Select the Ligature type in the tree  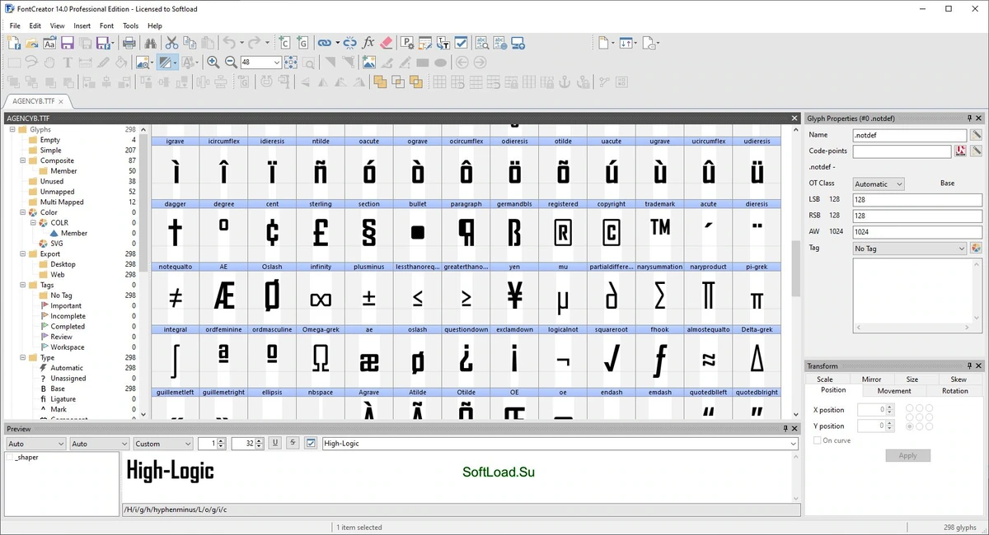coord(63,399)
